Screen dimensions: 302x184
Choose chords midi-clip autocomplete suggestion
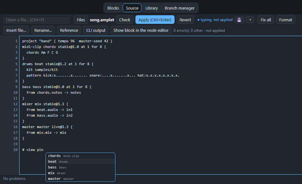point(80,156)
